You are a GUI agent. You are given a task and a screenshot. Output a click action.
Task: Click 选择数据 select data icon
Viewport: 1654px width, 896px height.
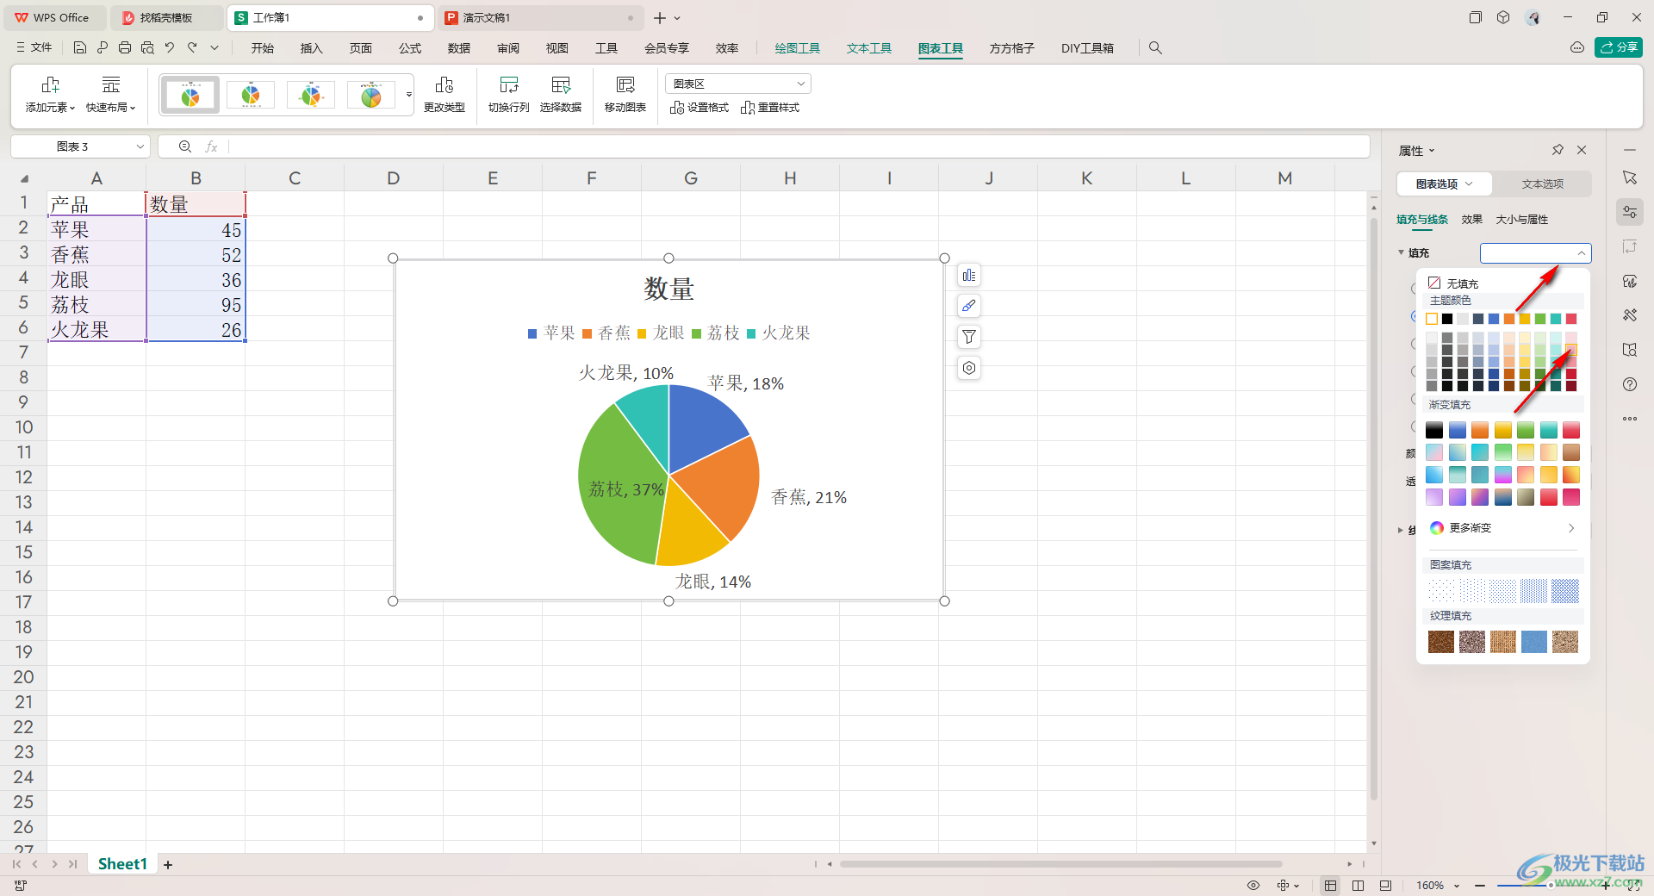point(561,95)
